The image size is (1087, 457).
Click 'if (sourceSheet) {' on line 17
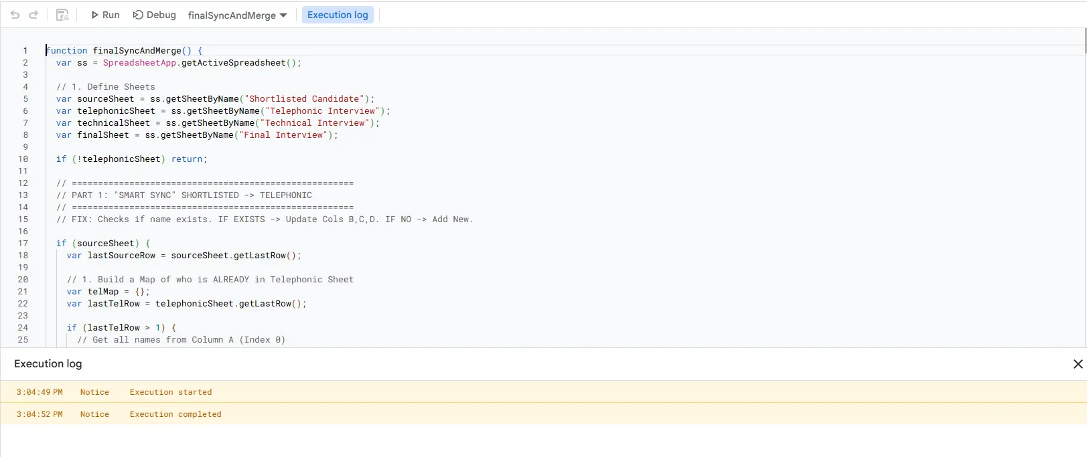[103, 244]
